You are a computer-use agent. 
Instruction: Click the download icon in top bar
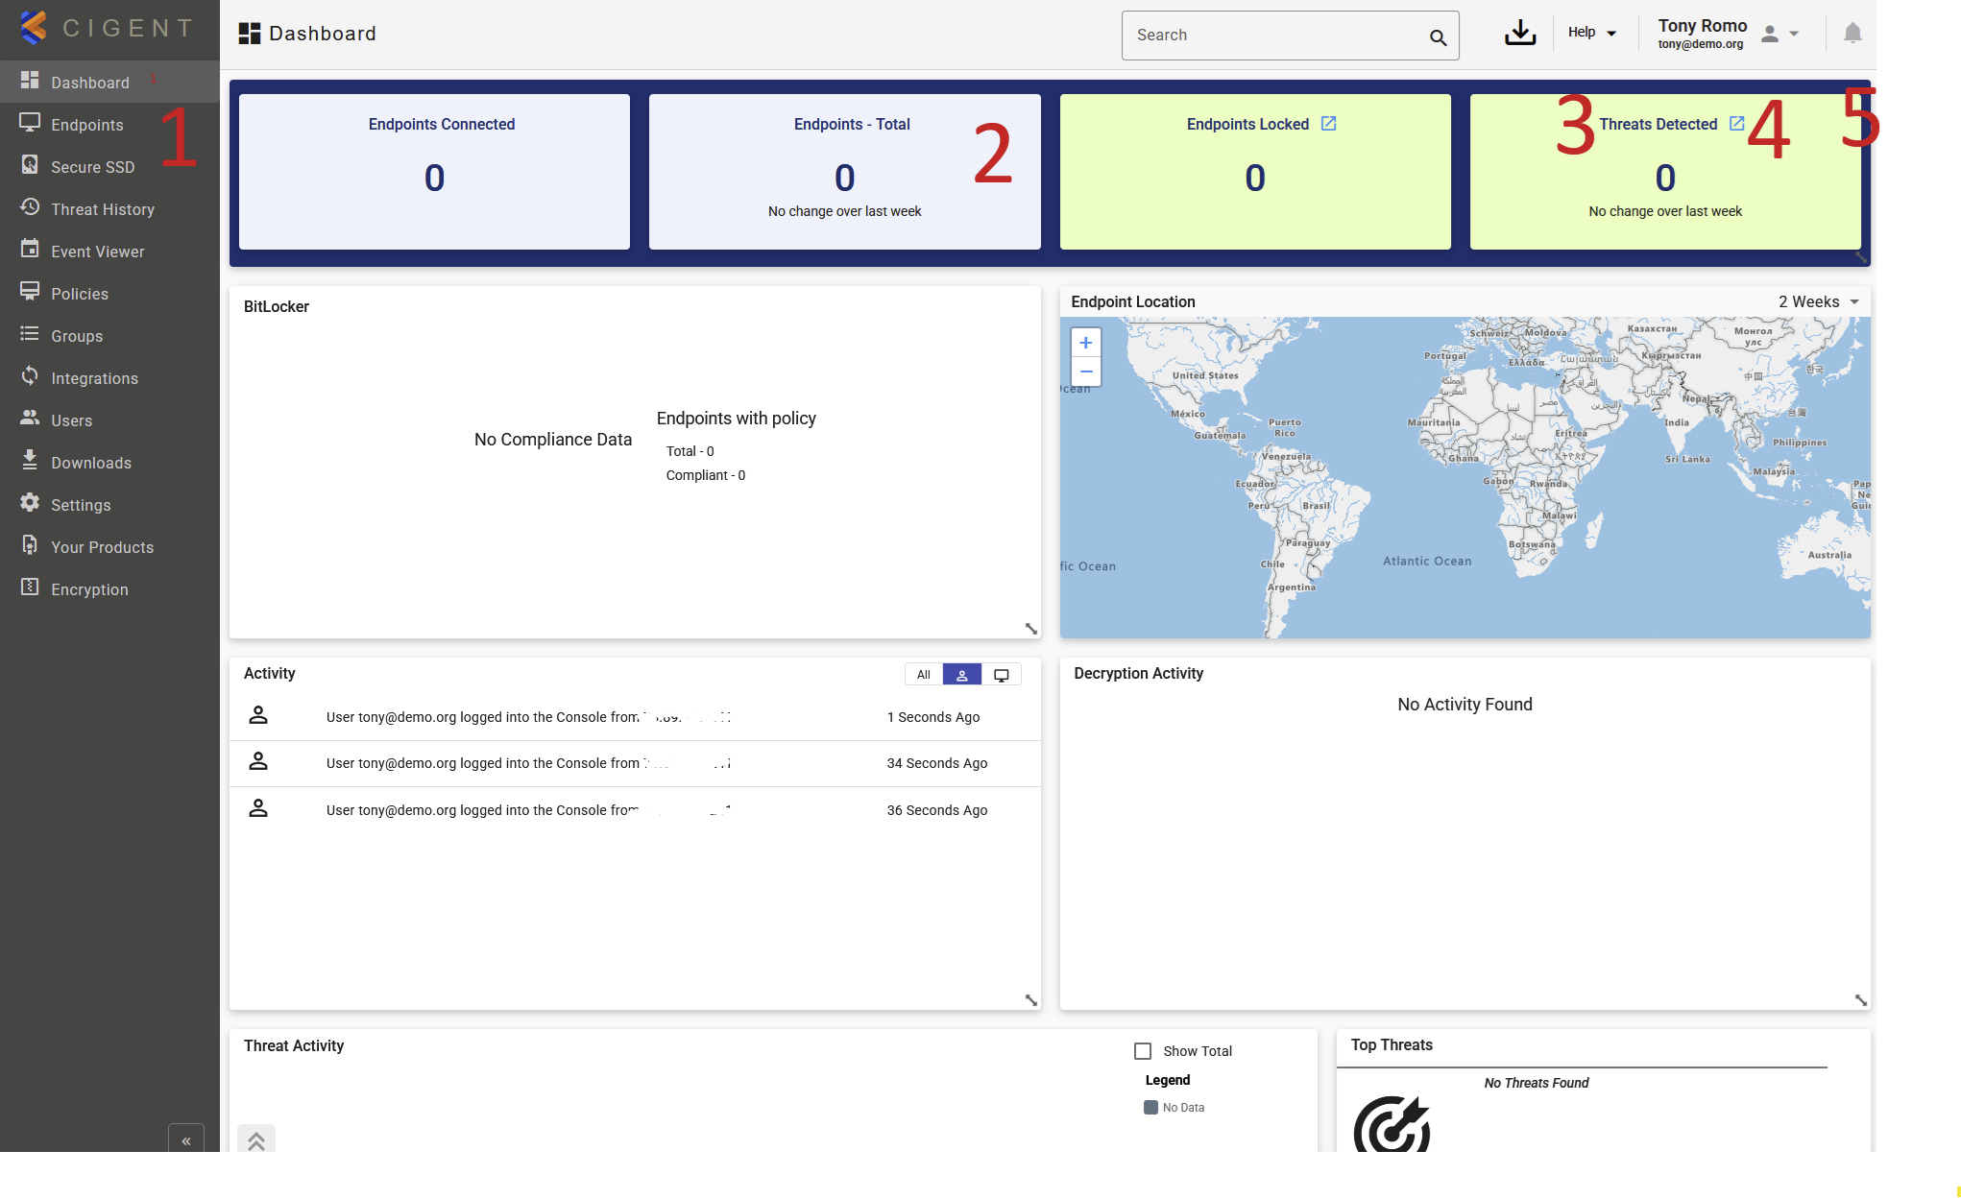tap(1519, 34)
